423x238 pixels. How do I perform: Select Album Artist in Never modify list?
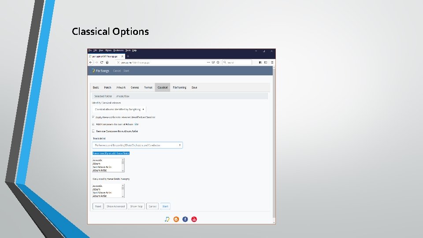[107, 170]
